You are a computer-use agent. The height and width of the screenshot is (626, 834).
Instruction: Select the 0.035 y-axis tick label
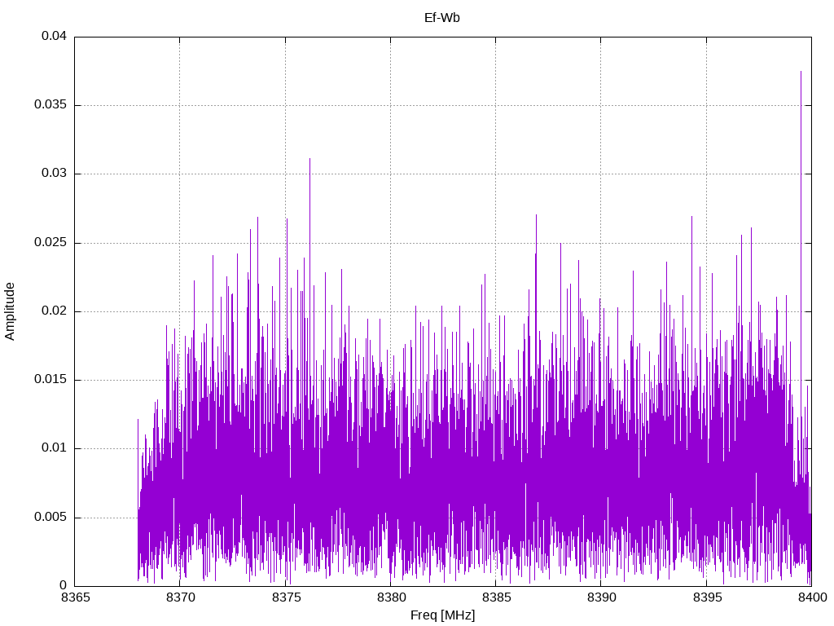50,105
